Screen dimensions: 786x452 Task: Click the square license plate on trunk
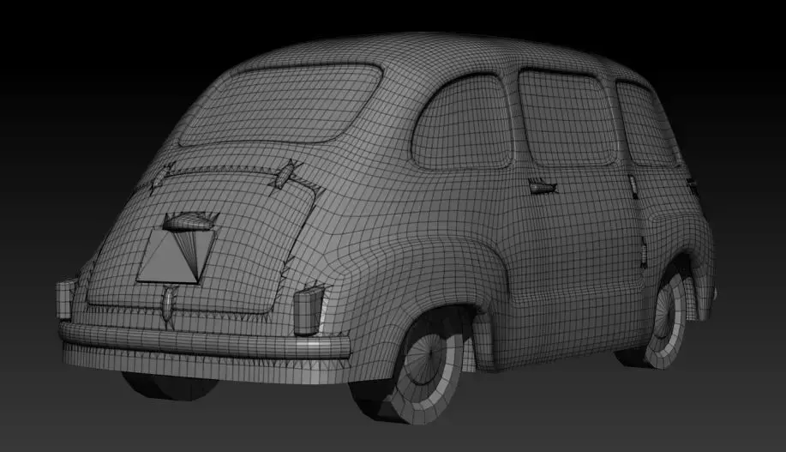tap(176, 256)
